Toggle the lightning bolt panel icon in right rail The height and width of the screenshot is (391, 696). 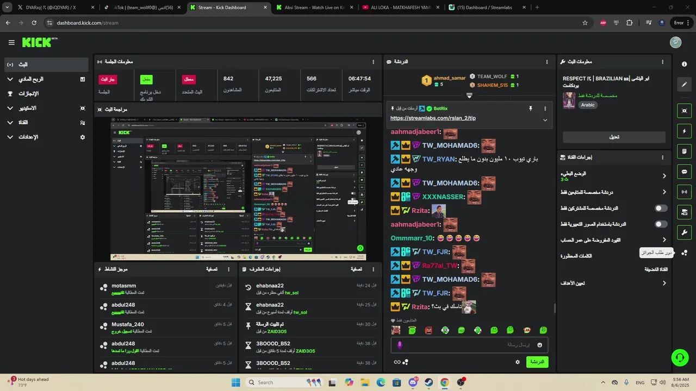[x=684, y=131]
